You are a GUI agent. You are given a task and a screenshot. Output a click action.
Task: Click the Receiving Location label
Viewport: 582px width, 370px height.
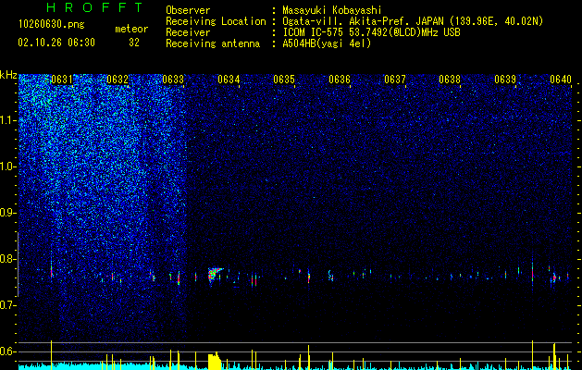[x=216, y=21]
